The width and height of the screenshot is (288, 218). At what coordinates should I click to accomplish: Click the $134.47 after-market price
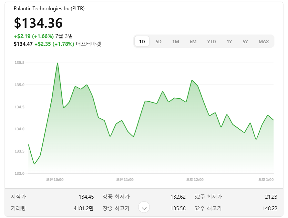[23, 44]
